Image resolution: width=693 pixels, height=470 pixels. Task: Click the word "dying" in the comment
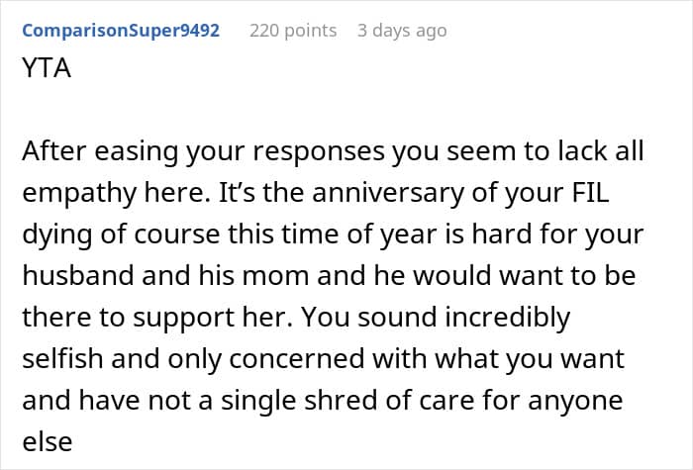pos(50,237)
